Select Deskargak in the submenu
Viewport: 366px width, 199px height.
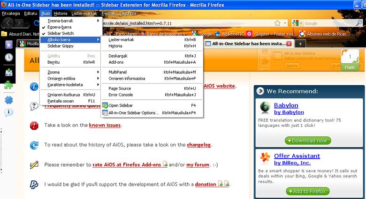pyautogui.click(x=152, y=56)
